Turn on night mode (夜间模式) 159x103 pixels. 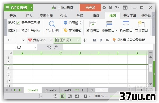pos(73,30)
